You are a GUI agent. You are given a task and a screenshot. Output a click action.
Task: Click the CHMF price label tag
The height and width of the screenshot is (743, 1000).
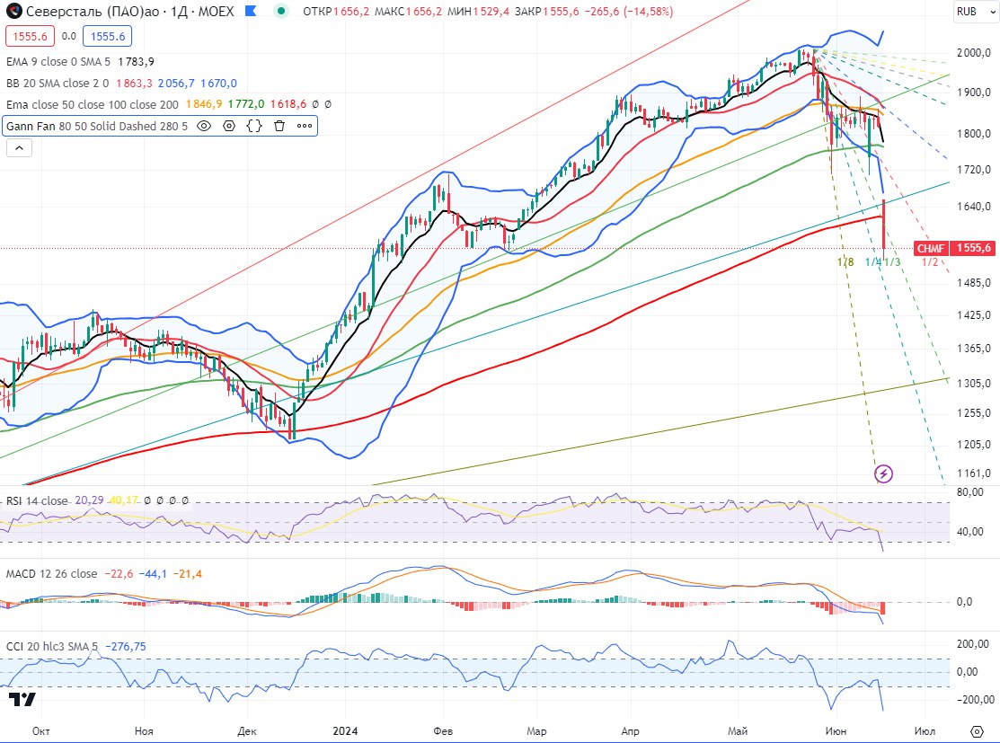(x=931, y=248)
